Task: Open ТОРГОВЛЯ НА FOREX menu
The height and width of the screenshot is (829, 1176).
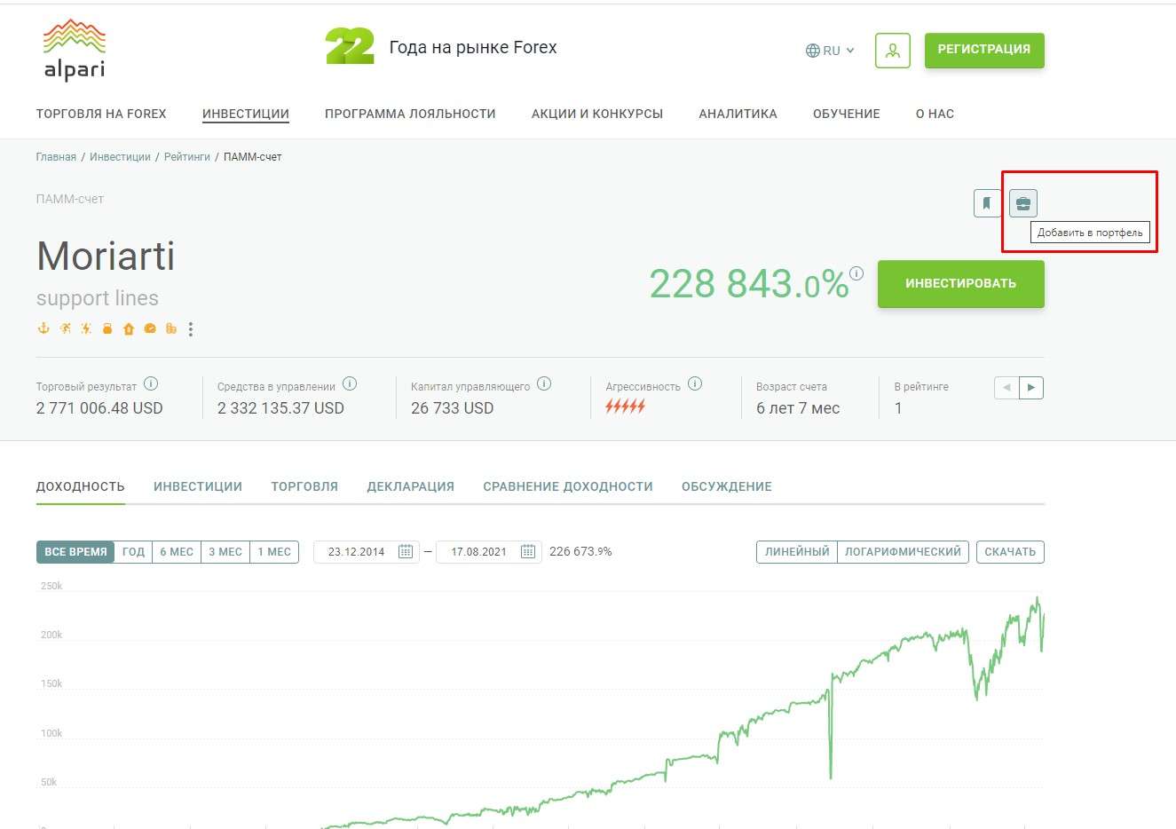Action: [101, 114]
